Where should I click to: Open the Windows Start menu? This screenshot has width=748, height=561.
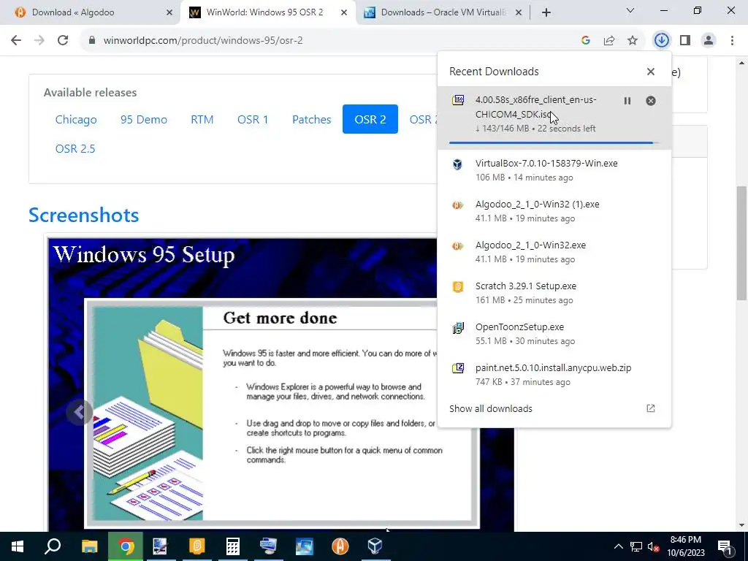(x=18, y=546)
